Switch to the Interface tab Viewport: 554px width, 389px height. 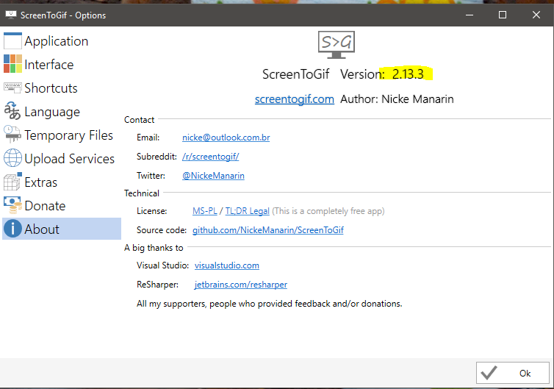click(62, 65)
